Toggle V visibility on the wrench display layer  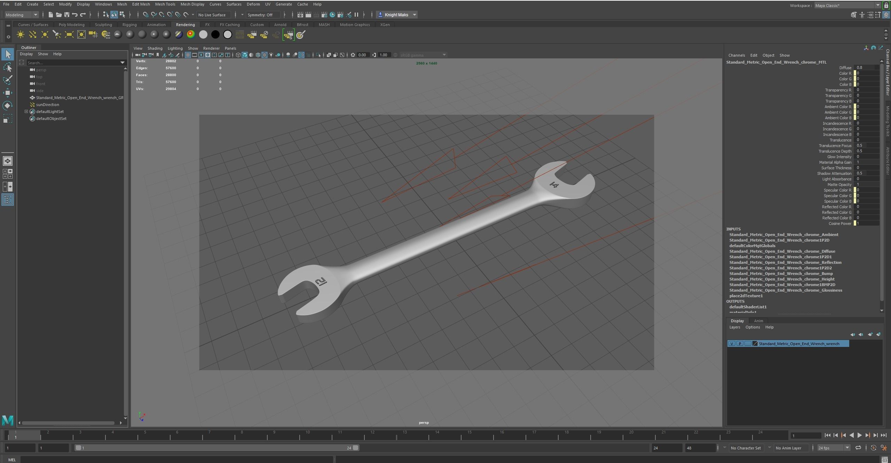(x=732, y=344)
